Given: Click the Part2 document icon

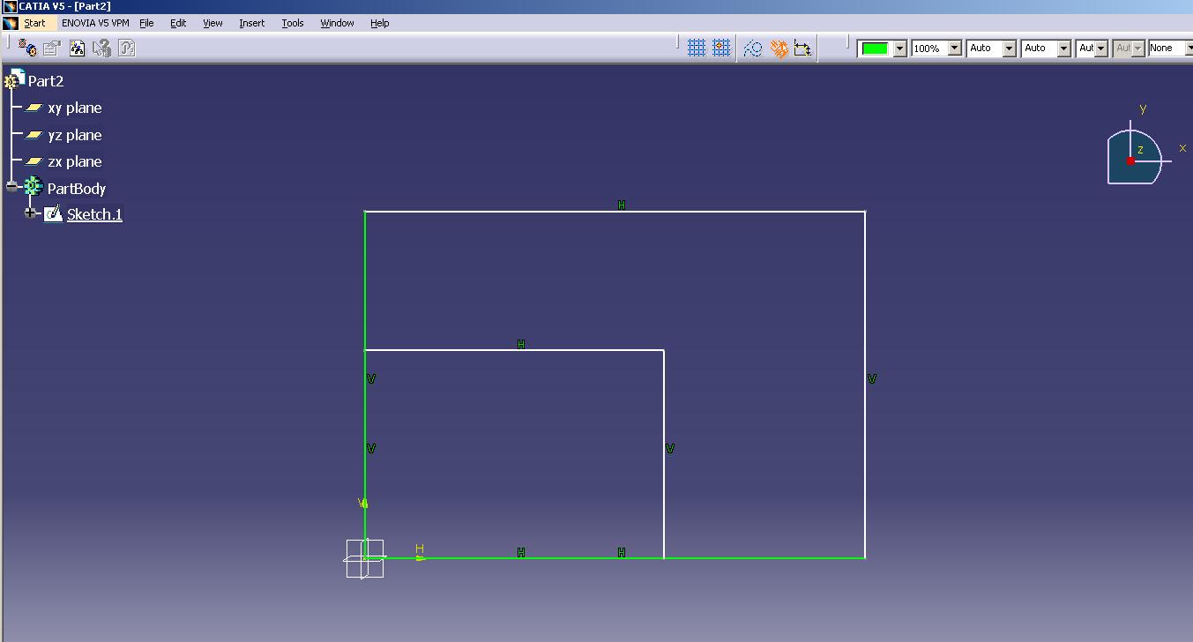Looking at the screenshot, I should click(x=14, y=79).
